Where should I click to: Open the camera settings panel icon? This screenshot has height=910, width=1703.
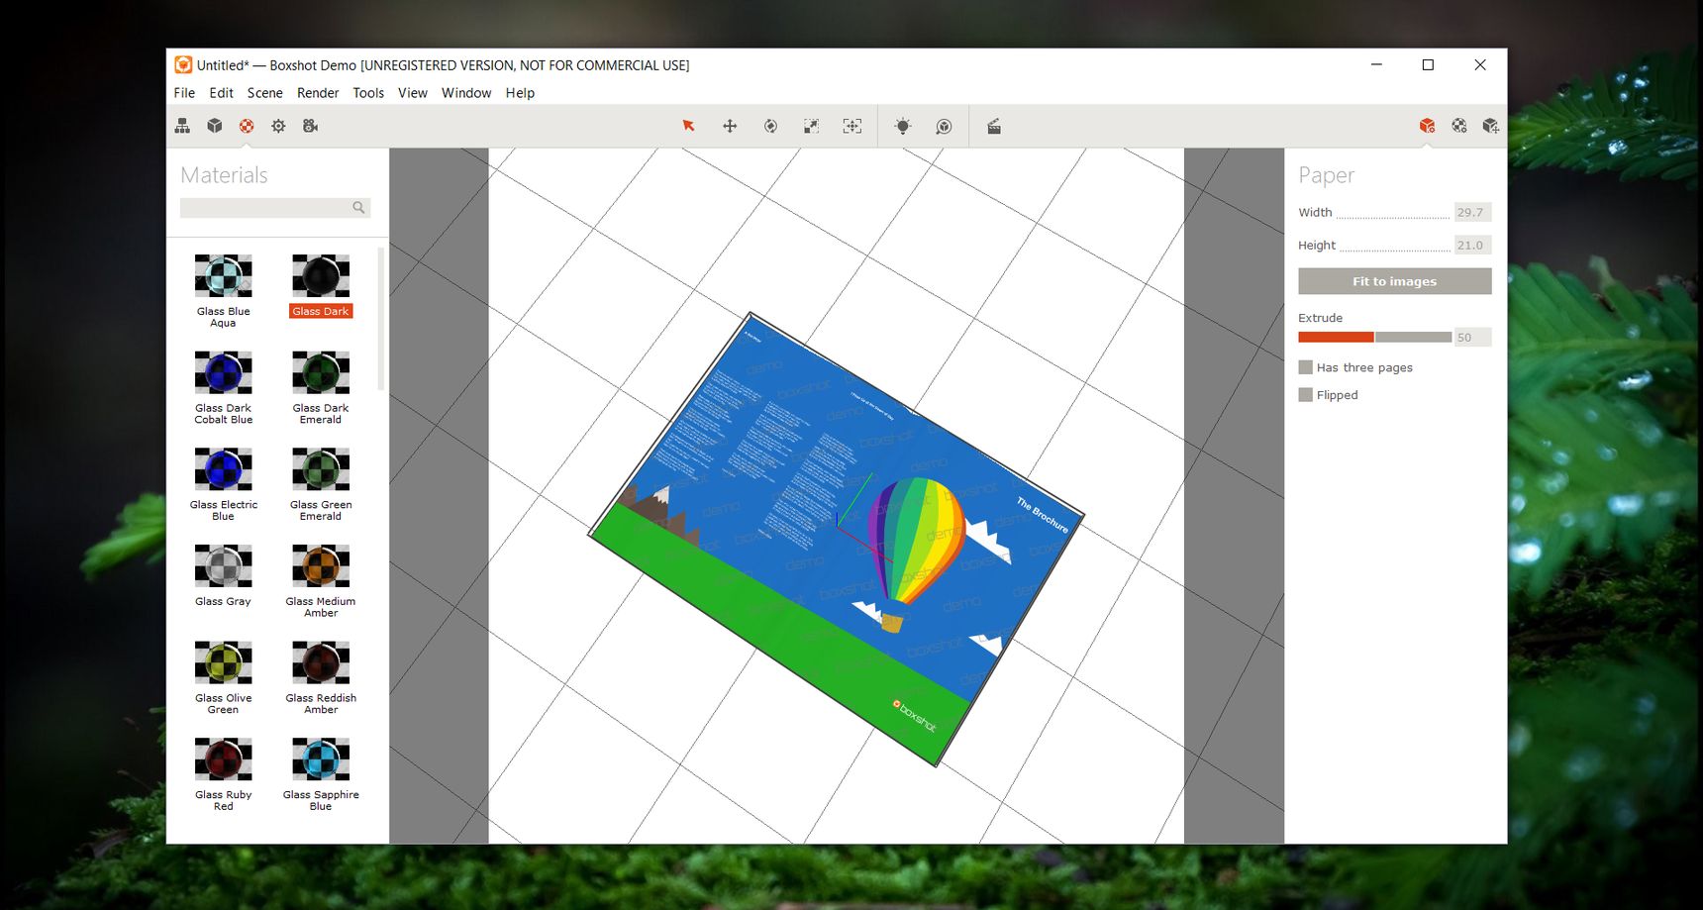311,126
